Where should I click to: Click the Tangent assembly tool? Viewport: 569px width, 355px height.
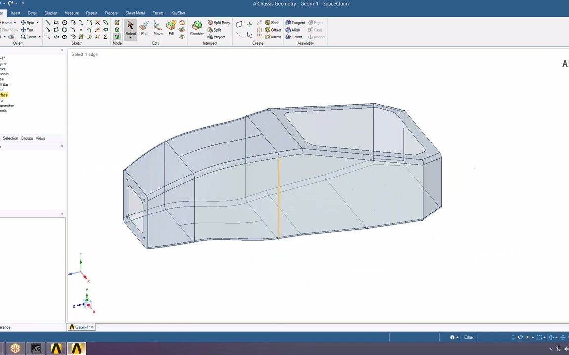click(x=295, y=22)
